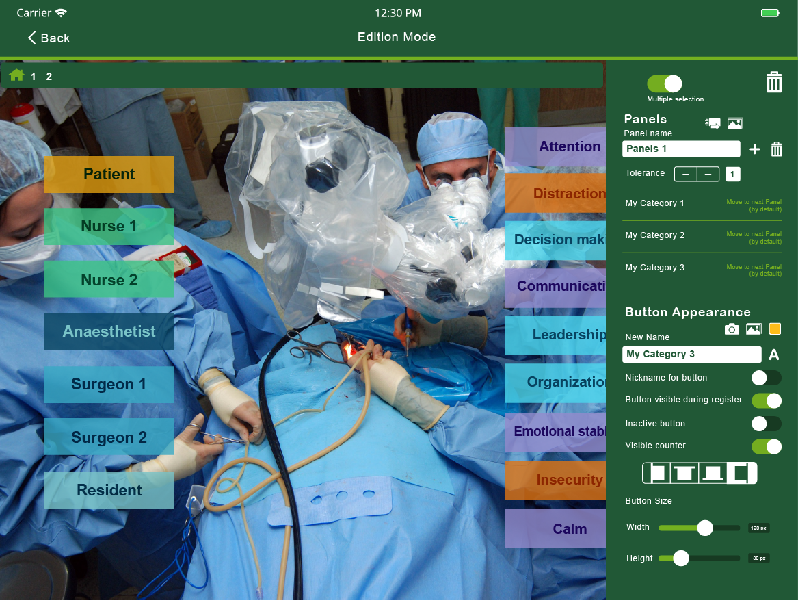Image resolution: width=798 pixels, height=605 pixels.
Task: Open 'Move to next Panel' for My Category 2
Action: point(754,237)
